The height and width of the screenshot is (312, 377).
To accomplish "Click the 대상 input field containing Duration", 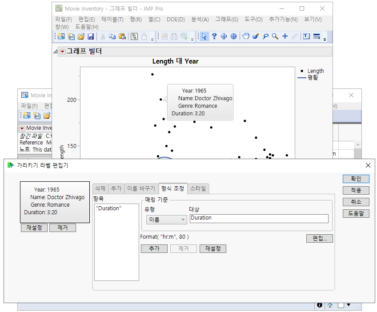I will click(259, 219).
